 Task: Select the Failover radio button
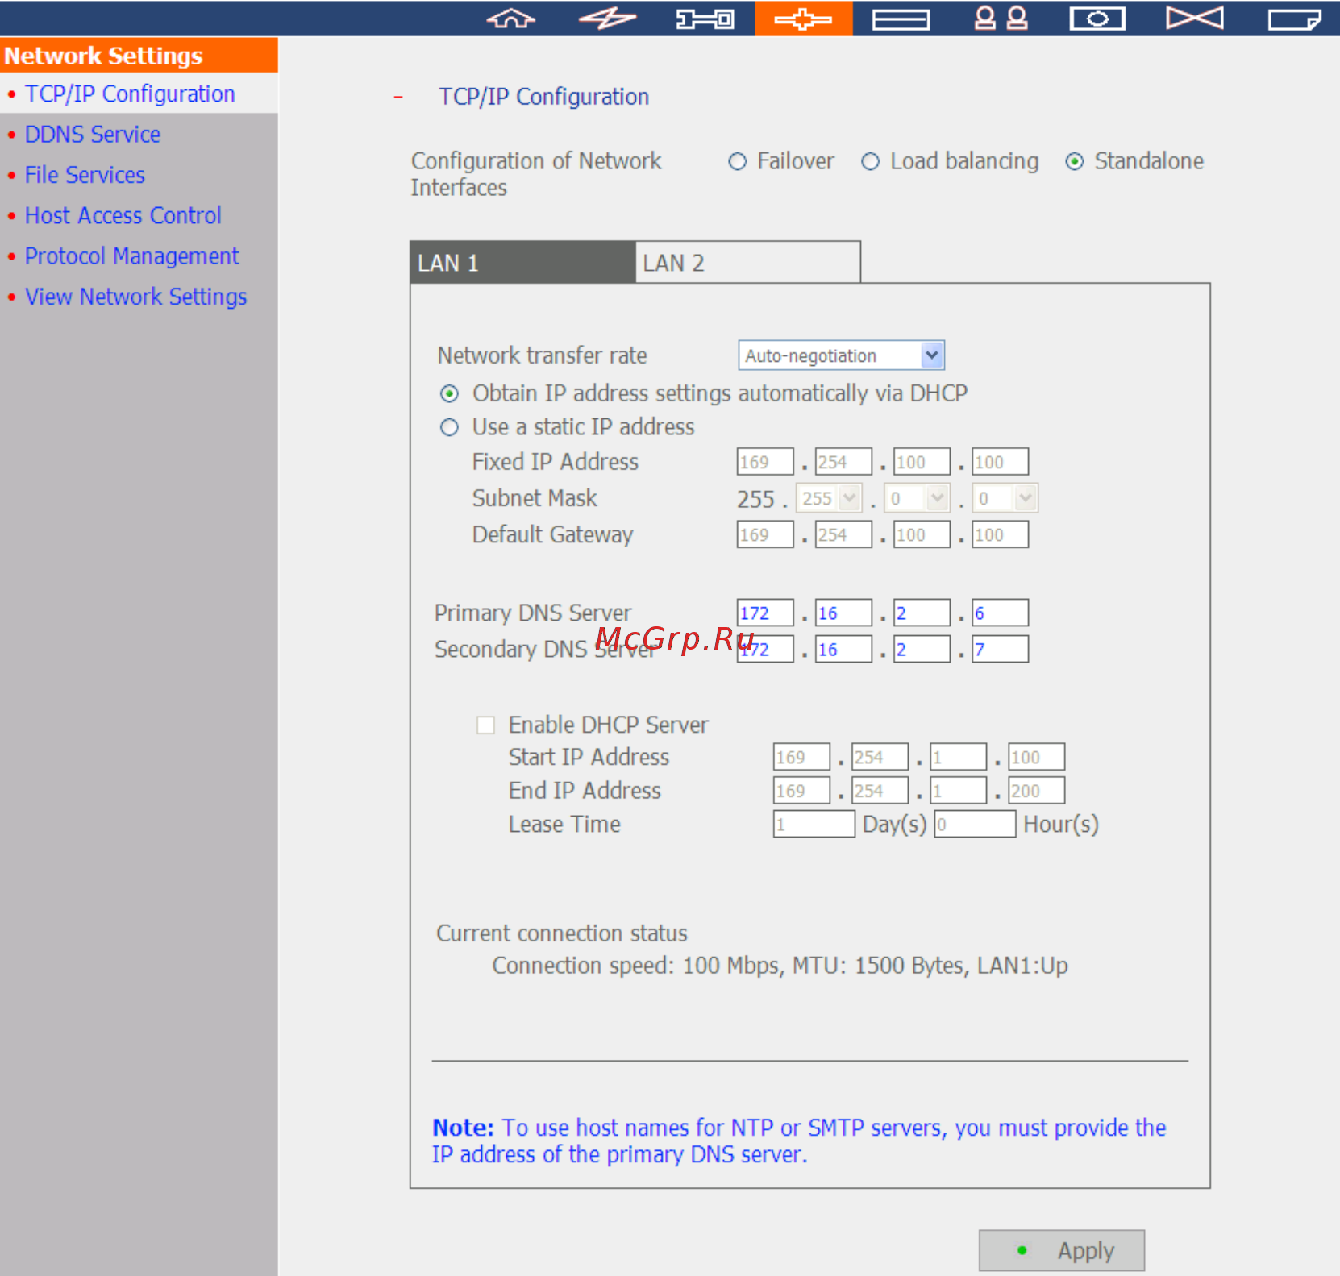tap(737, 162)
